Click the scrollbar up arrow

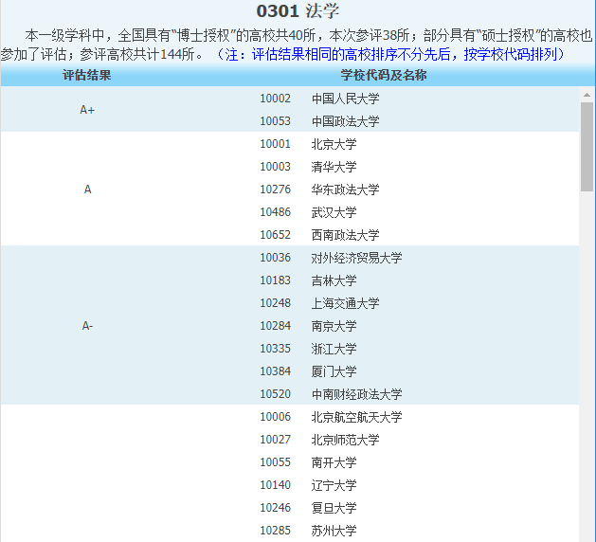(587, 95)
